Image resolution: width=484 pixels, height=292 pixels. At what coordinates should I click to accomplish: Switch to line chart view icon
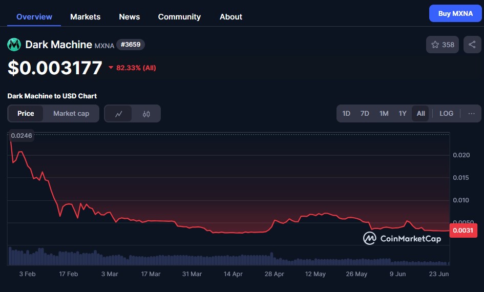click(x=118, y=114)
